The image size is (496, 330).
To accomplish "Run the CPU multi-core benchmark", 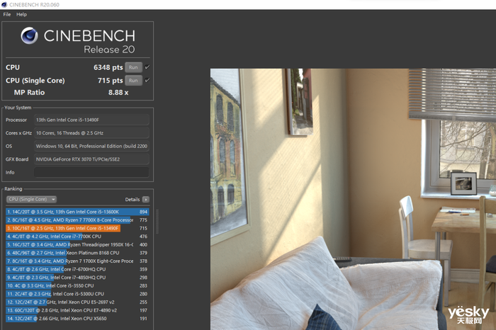I will point(133,67).
